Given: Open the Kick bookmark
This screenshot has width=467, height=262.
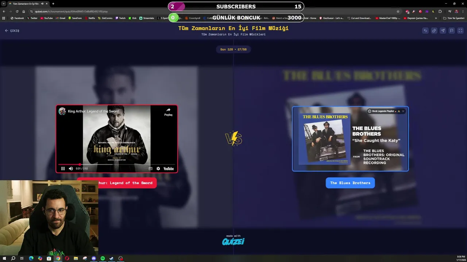Looking at the screenshot, I should pyautogui.click(x=132, y=18).
